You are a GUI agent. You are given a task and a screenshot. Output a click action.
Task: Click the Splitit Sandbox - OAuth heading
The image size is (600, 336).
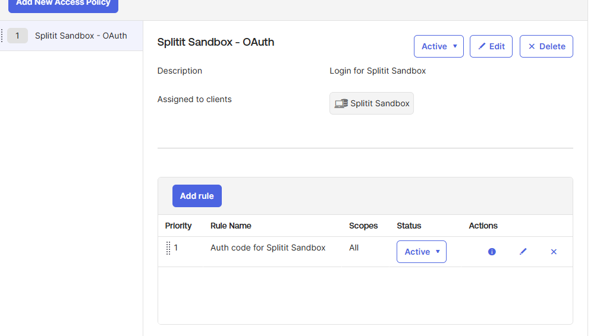pyautogui.click(x=216, y=42)
